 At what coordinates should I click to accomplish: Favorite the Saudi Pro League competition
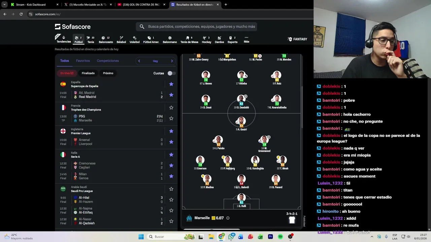[171, 189]
